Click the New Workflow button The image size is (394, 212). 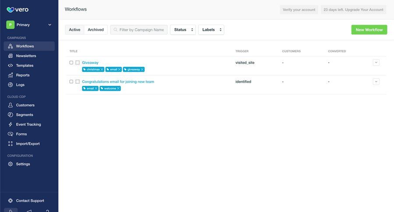point(369,30)
